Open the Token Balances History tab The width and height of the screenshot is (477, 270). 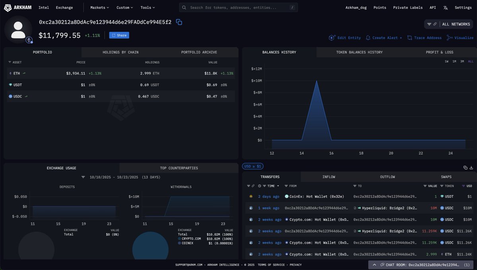(x=359, y=52)
